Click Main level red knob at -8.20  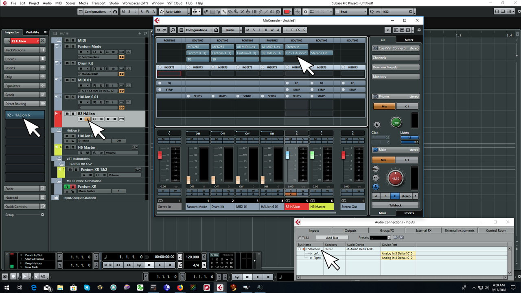click(x=396, y=178)
